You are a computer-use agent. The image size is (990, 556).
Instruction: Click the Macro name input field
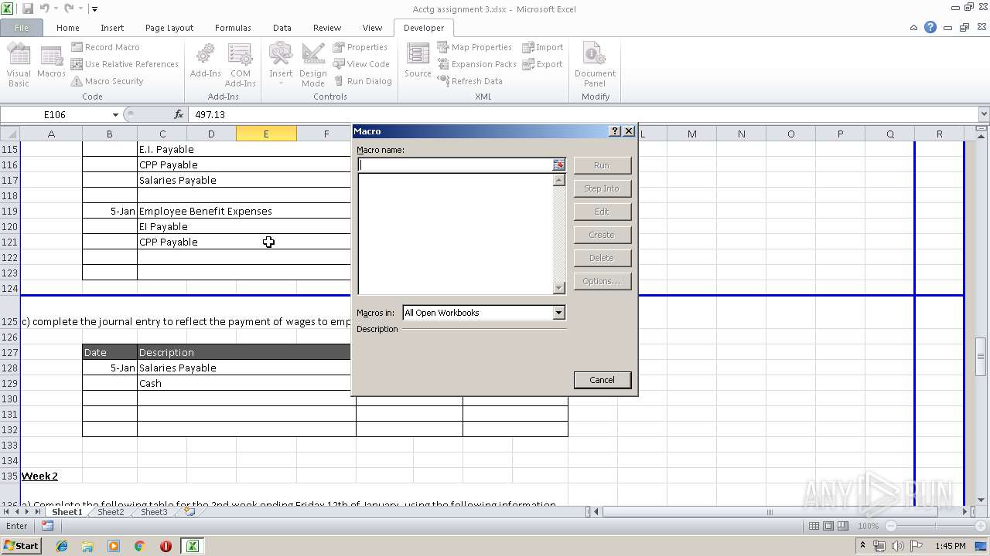(x=455, y=164)
